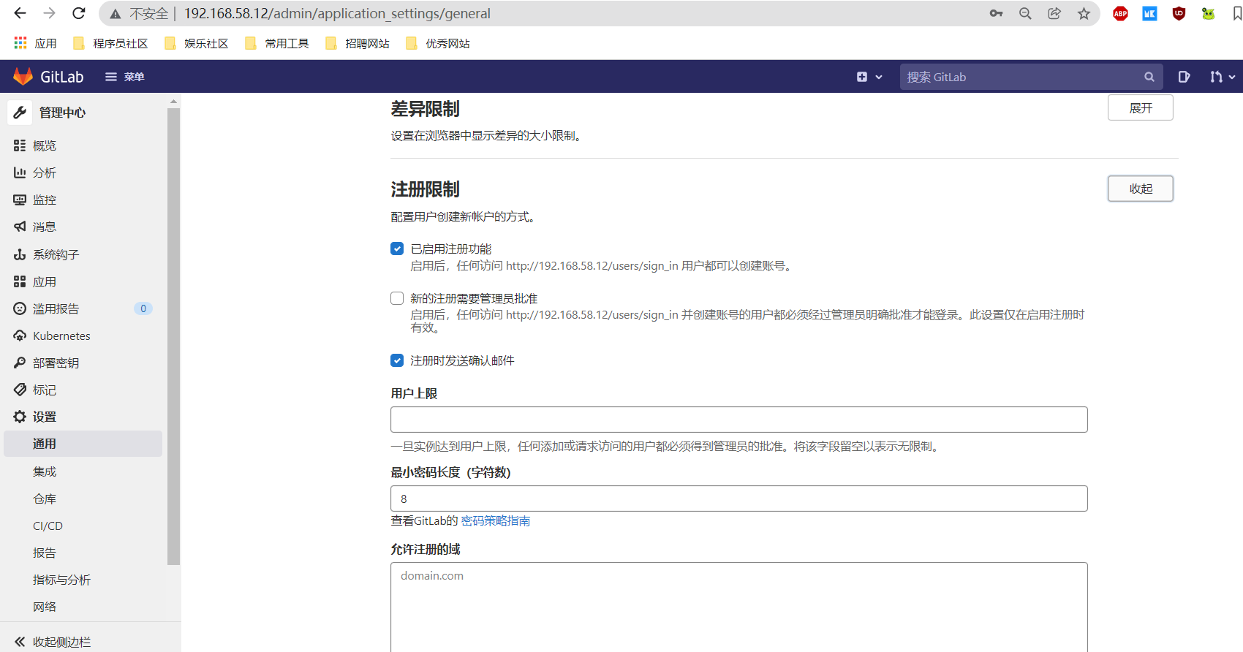Open the 标记 labels tag icon

(20, 390)
